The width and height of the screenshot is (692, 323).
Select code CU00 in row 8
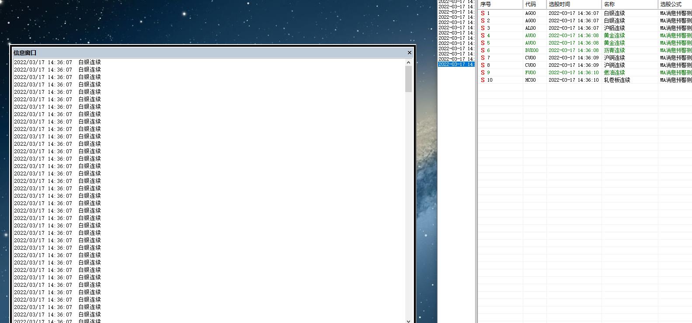[x=530, y=65]
